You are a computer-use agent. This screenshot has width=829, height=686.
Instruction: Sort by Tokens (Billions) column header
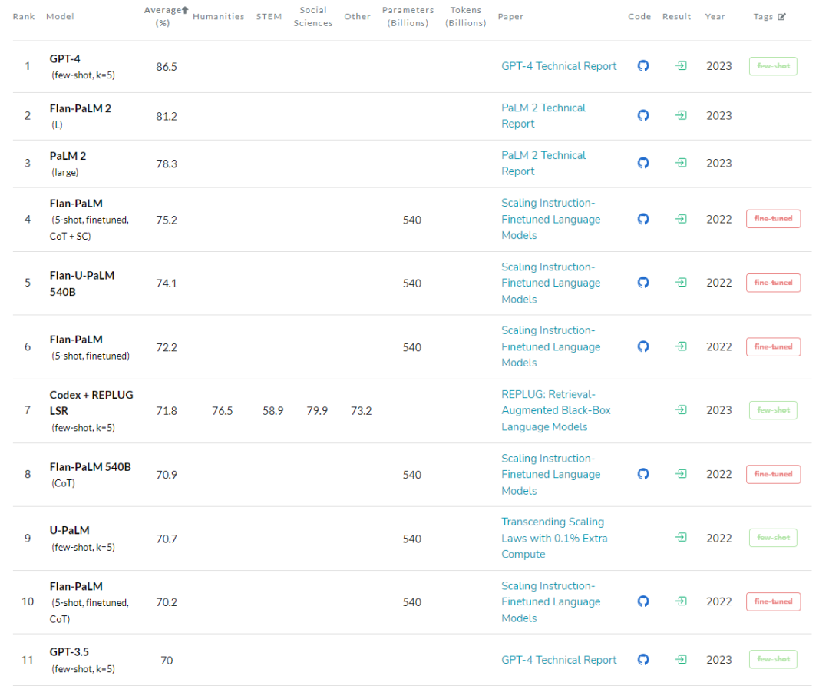coord(465,16)
